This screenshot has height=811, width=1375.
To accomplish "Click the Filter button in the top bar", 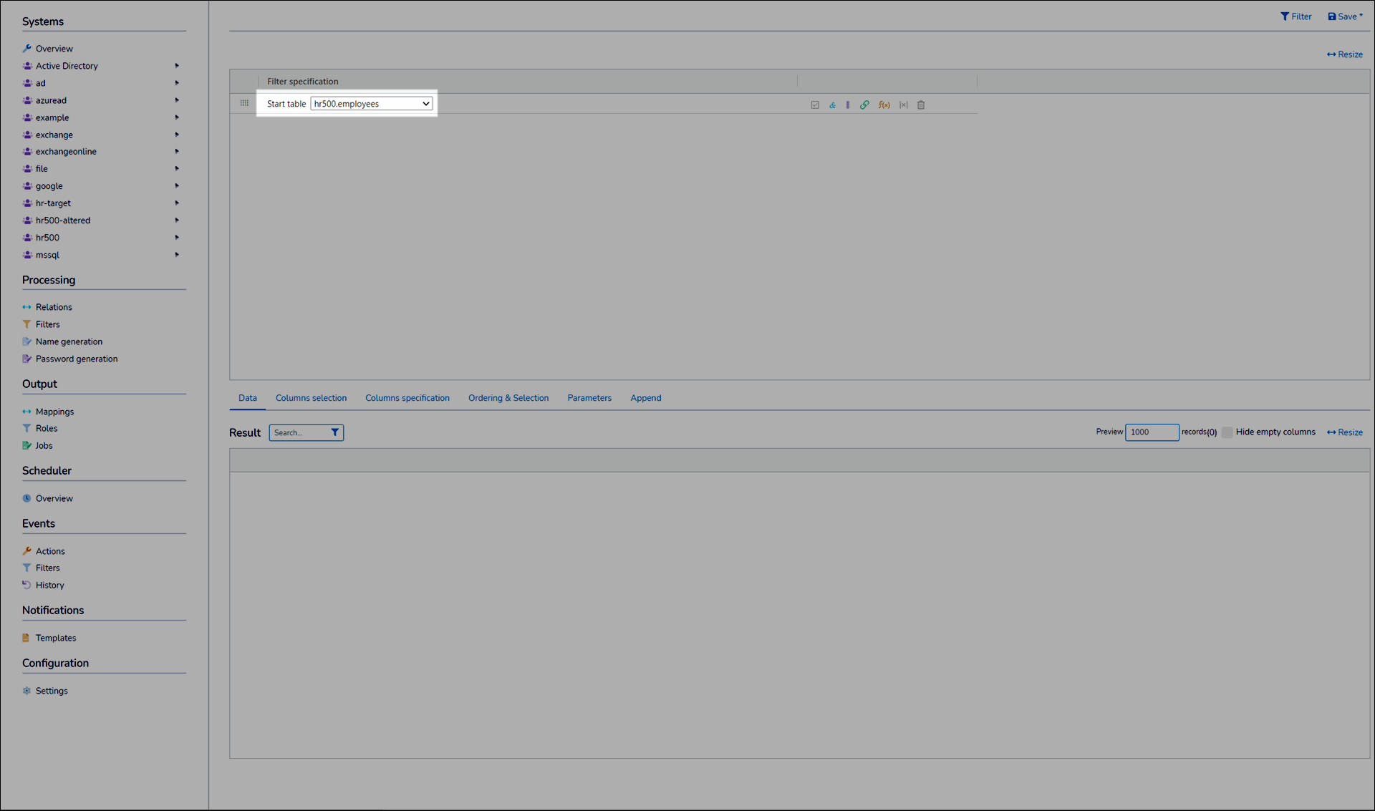I will (x=1296, y=16).
